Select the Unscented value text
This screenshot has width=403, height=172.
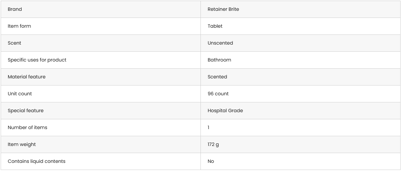(x=220, y=43)
